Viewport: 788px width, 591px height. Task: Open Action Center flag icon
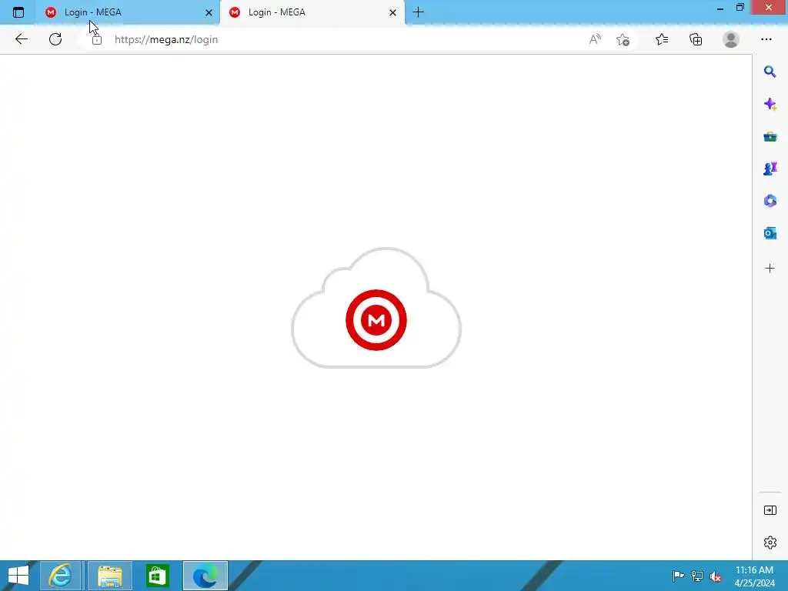click(678, 576)
